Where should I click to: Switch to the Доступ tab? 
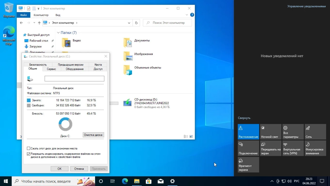coord(98,69)
